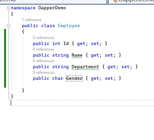The image size is (154, 140).
Task: Open the DapperDemo navigation dropdown at top
Action: (x=131, y=2)
